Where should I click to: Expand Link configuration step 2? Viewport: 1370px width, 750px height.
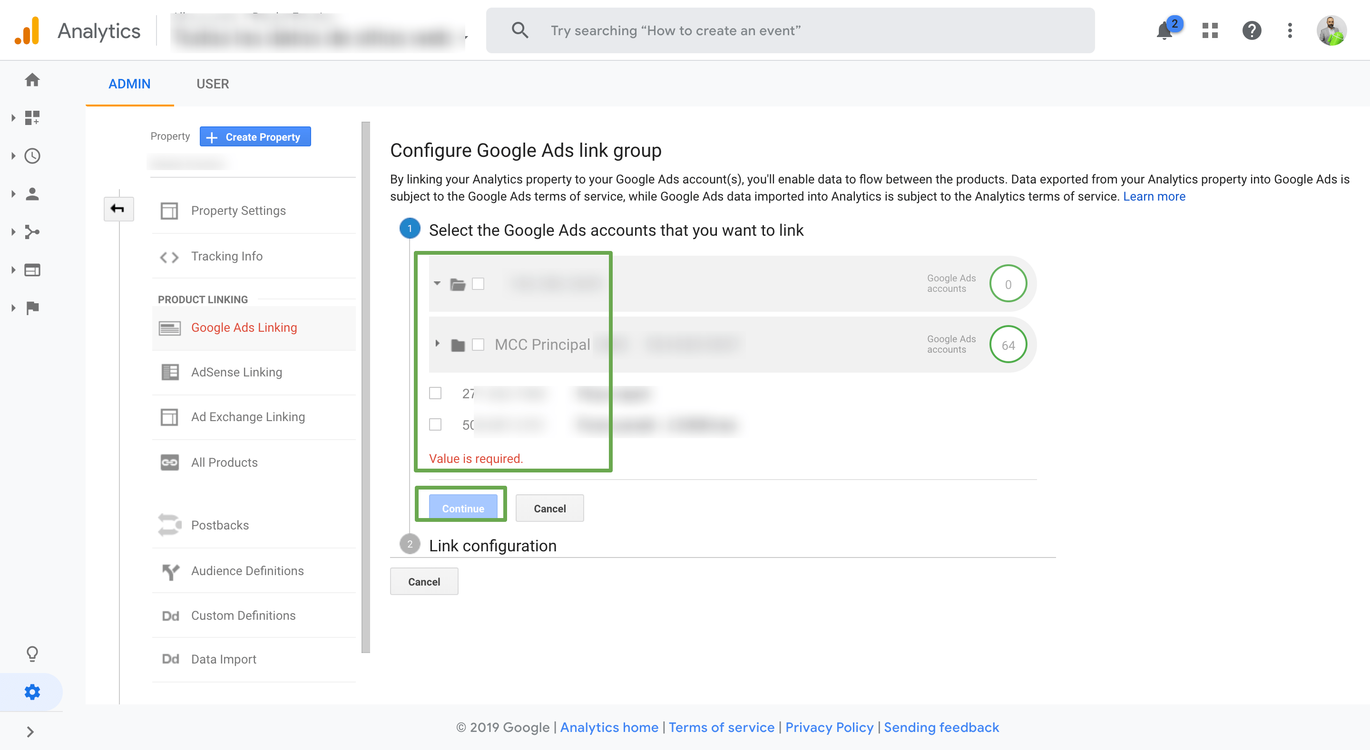coord(492,545)
